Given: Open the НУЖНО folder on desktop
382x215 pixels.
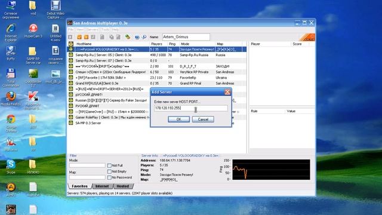Looking at the screenshot, I should click(x=33, y=167).
